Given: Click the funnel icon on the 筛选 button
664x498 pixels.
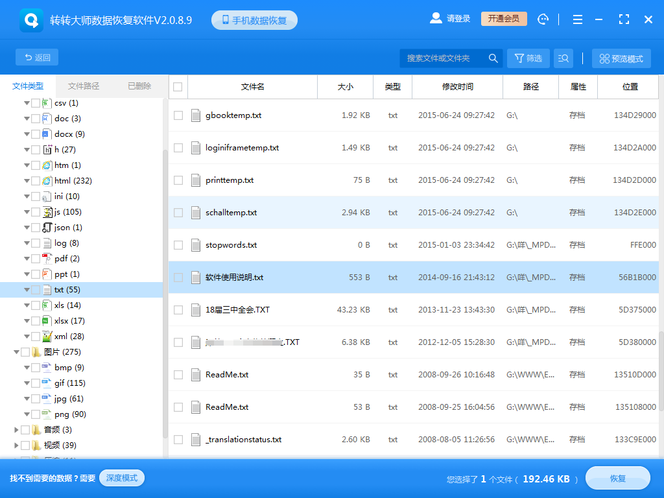Looking at the screenshot, I should click(x=518, y=58).
